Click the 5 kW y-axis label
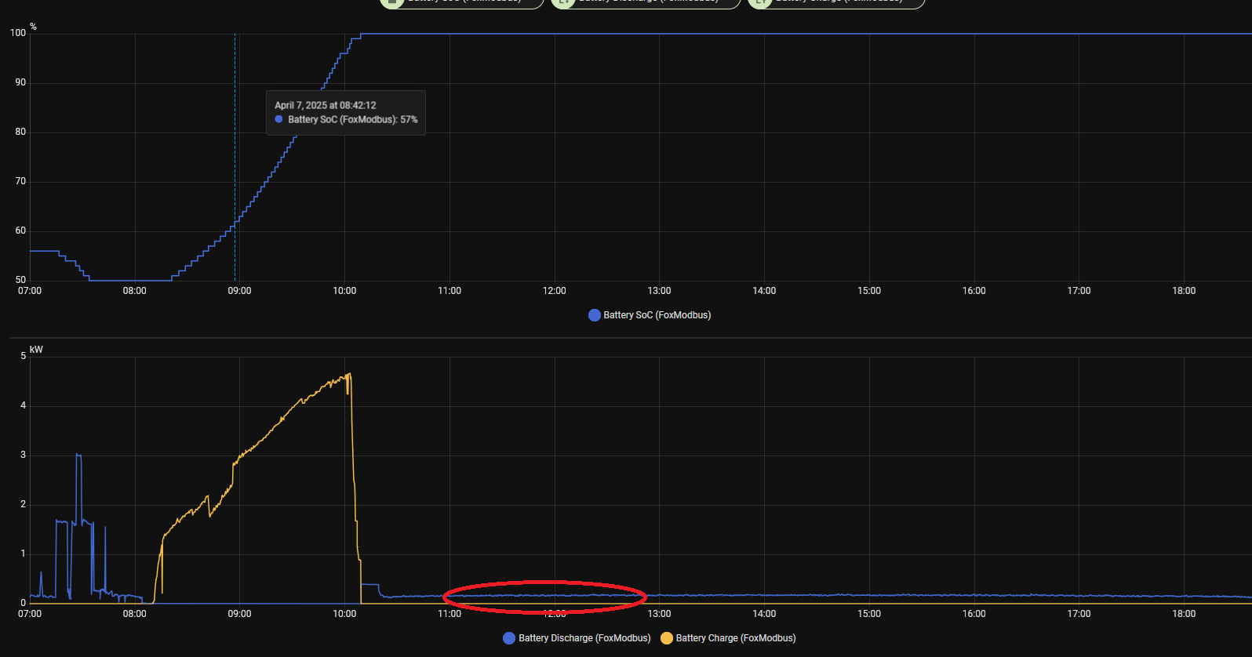Viewport: 1252px width, 657px height. (24, 356)
